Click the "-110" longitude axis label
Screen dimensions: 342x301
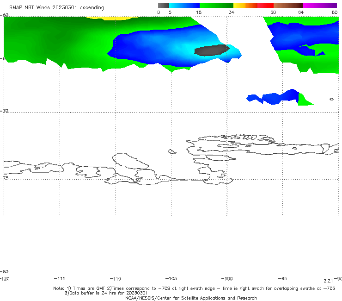pos(116,279)
